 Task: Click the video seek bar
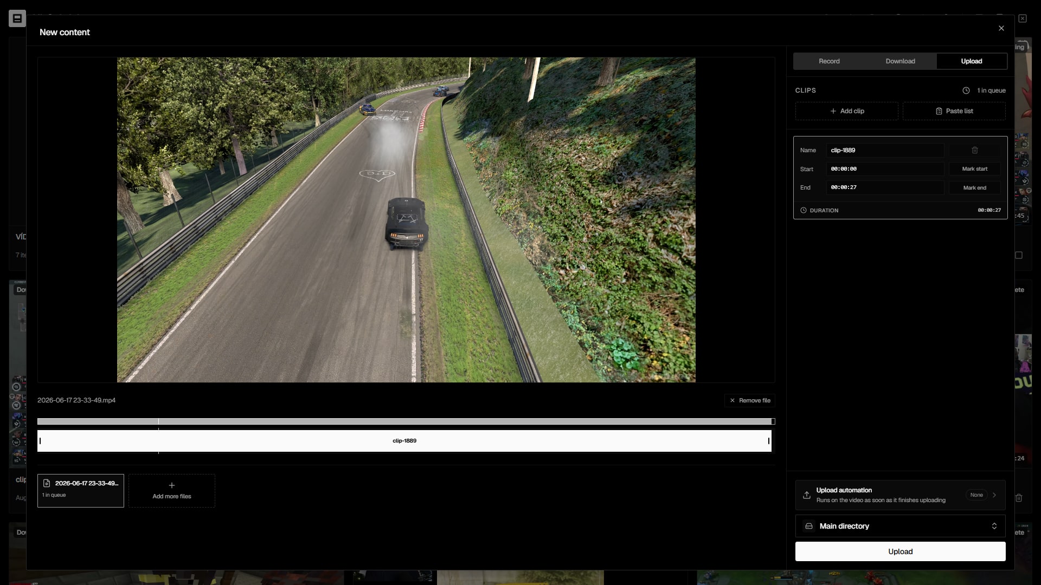[x=406, y=421]
